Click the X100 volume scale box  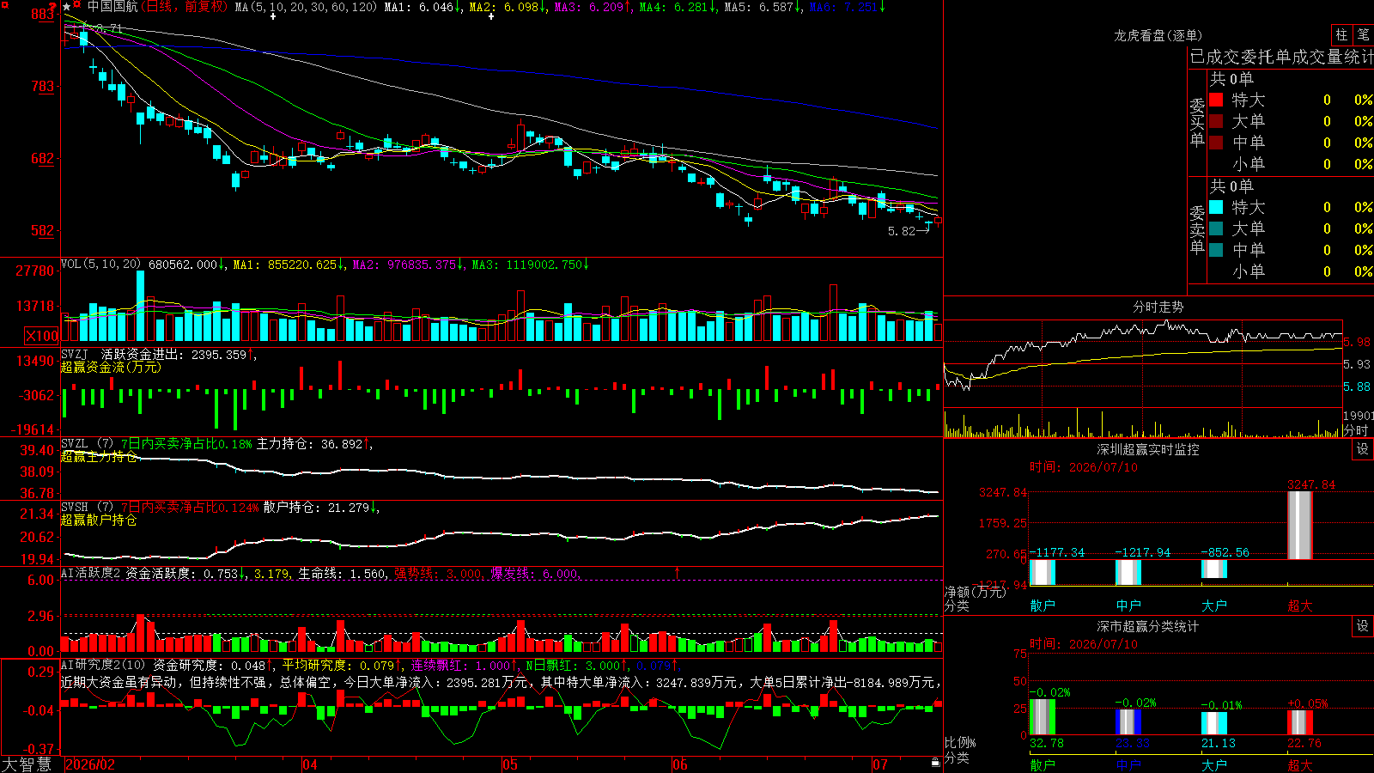point(41,336)
